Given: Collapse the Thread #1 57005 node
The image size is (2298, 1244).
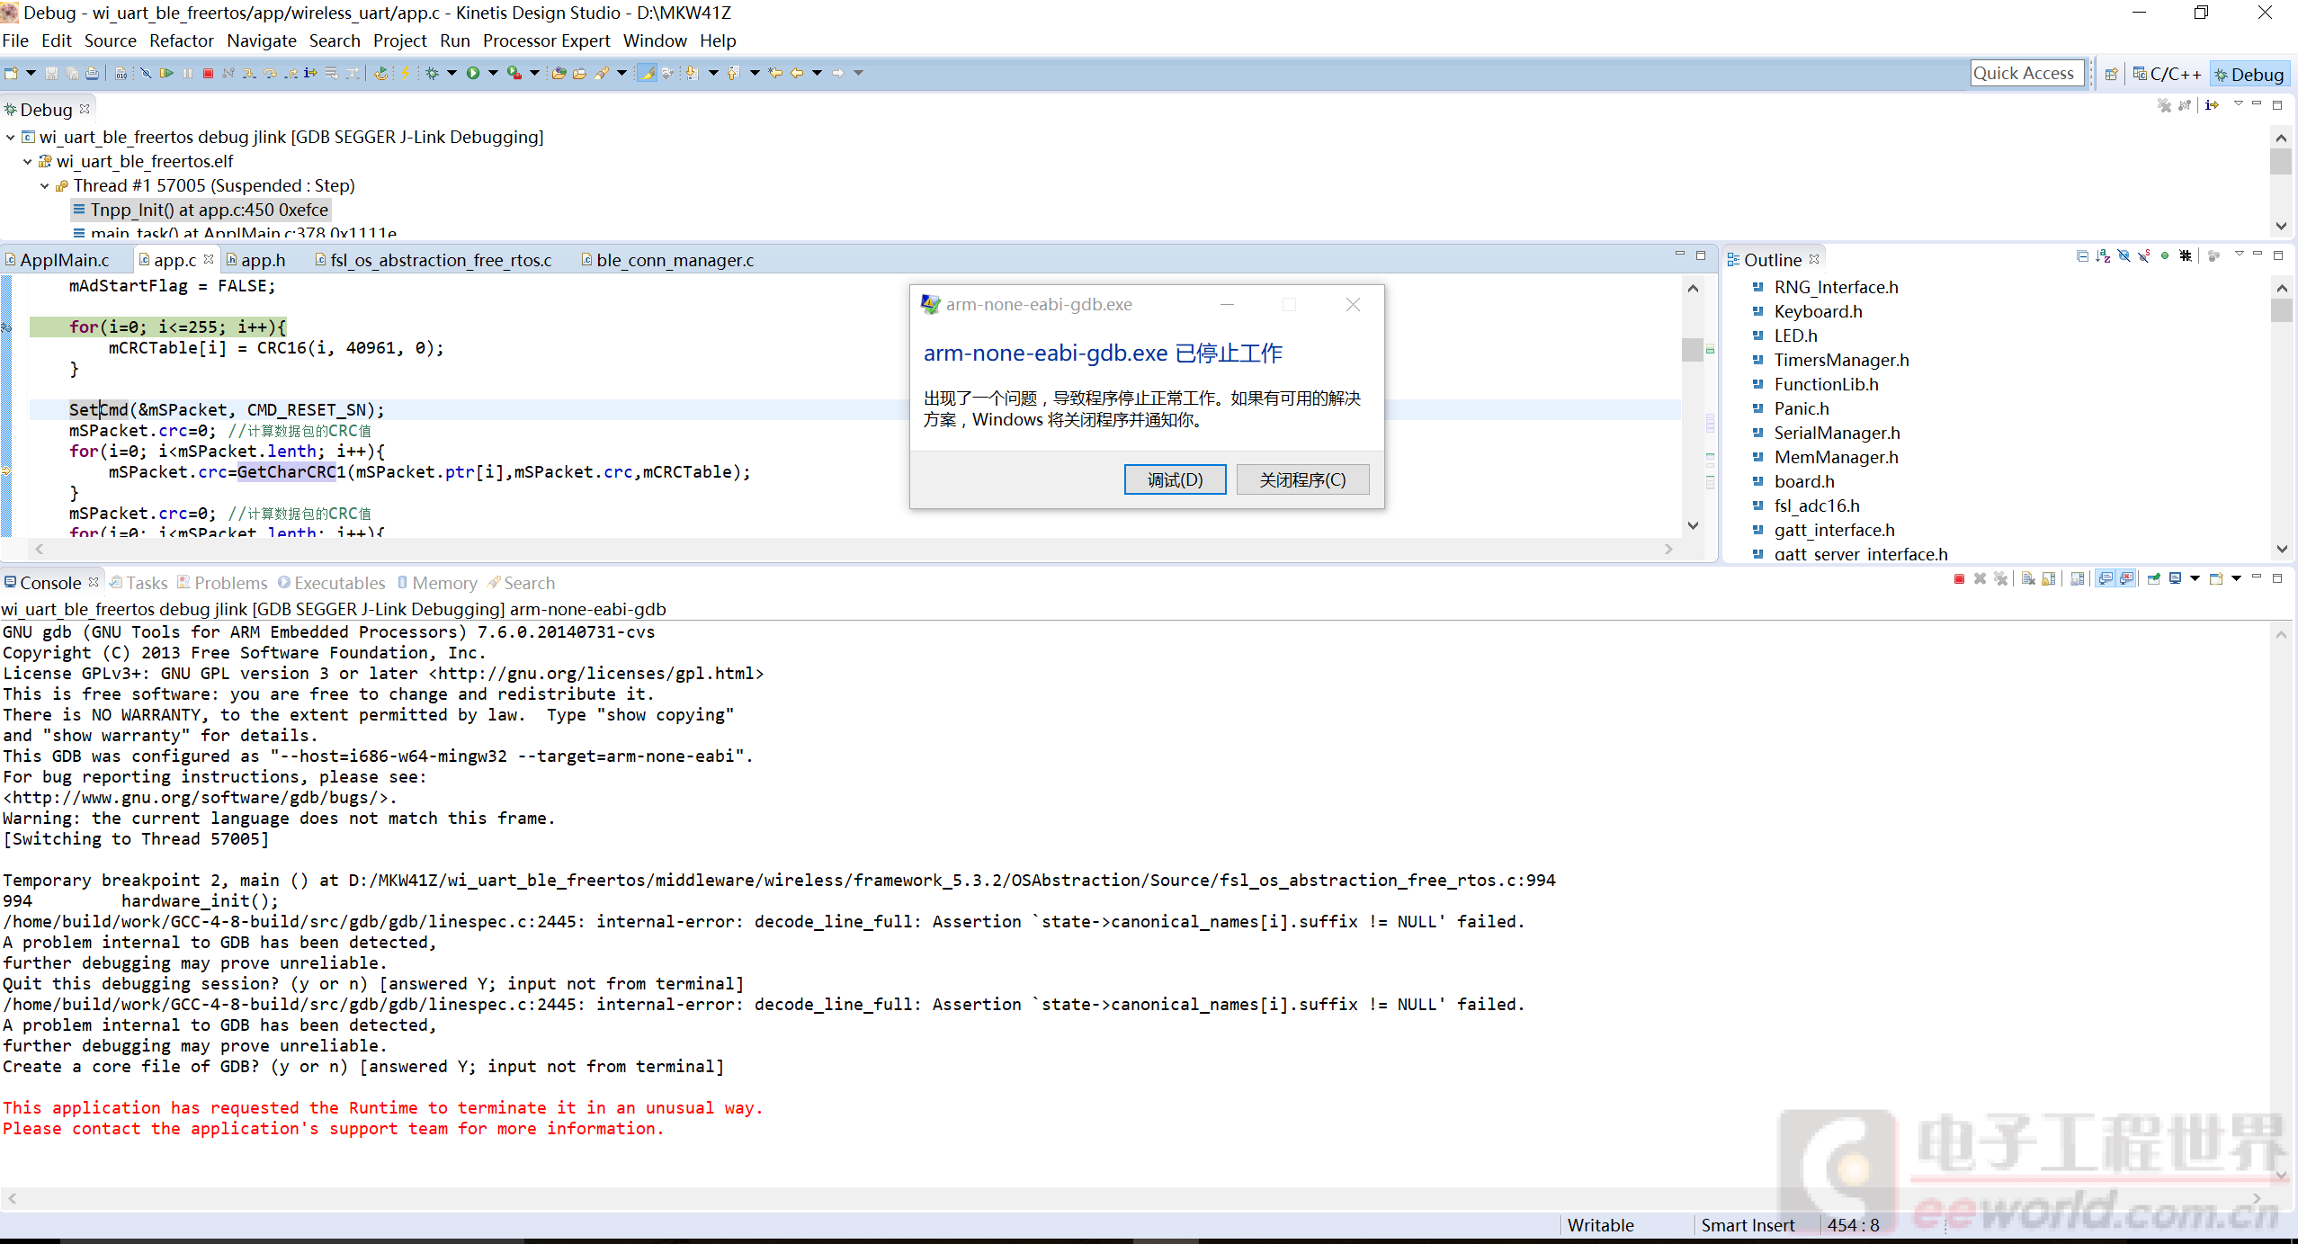Looking at the screenshot, I should [x=45, y=186].
